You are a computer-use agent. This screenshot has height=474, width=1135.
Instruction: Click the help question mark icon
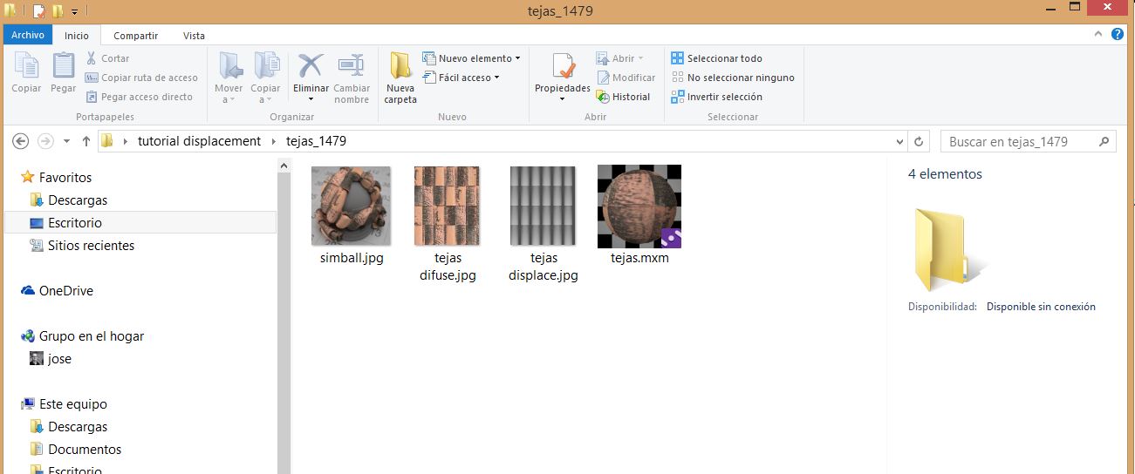[1118, 35]
